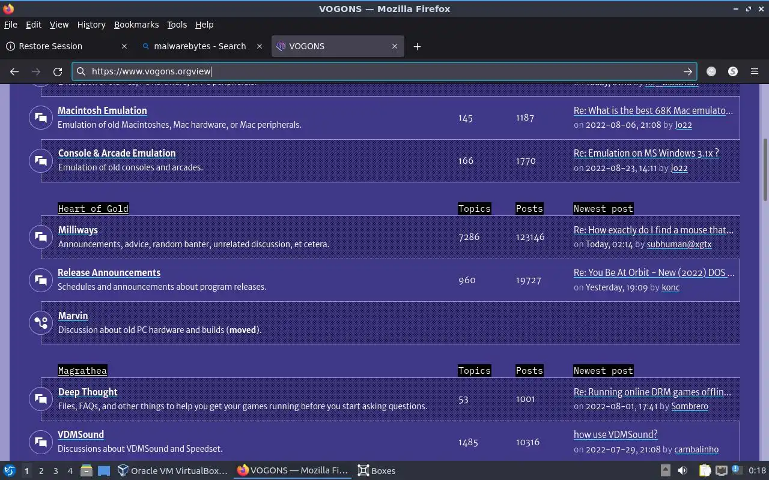Screen dimensions: 769x480
Task: Close the malwarebytes Search tab
Action: 260,46
